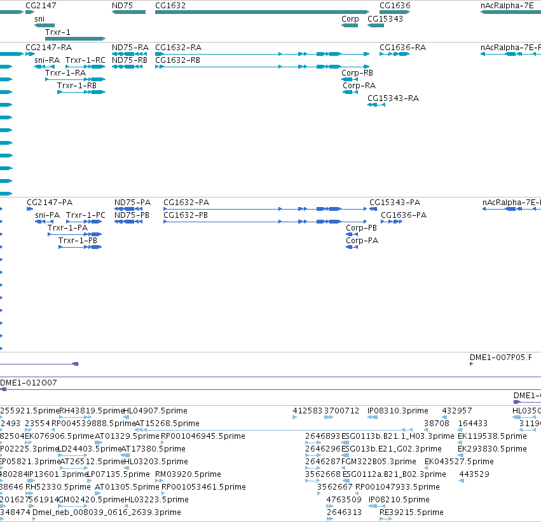The width and height of the screenshot is (541, 522).
Task: Click EST label IP08210.5prime
Action: pyautogui.click(x=399, y=500)
